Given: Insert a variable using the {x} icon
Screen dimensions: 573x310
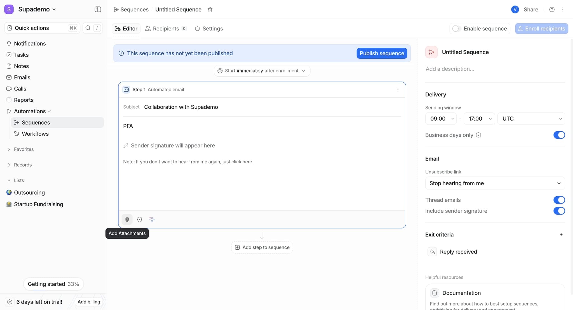Looking at the screenshot, I should coord(139,219).
